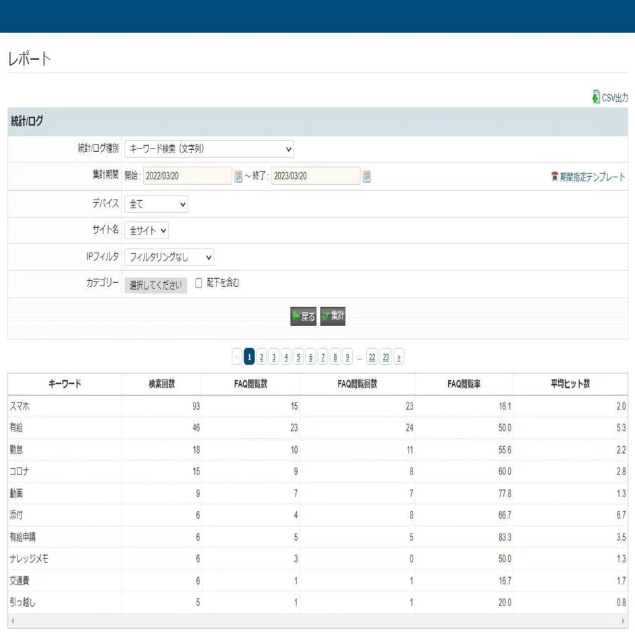
Task: Click the 検索回数 column header
Action: [161, 384]
